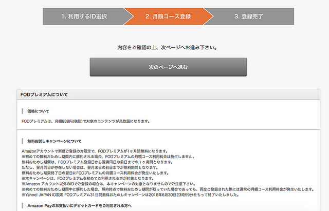Viewport: 329px width, 211px height.
Task: Click the line starting ※初めての無料おためし期間中に解約
Action: click(168, 189)
